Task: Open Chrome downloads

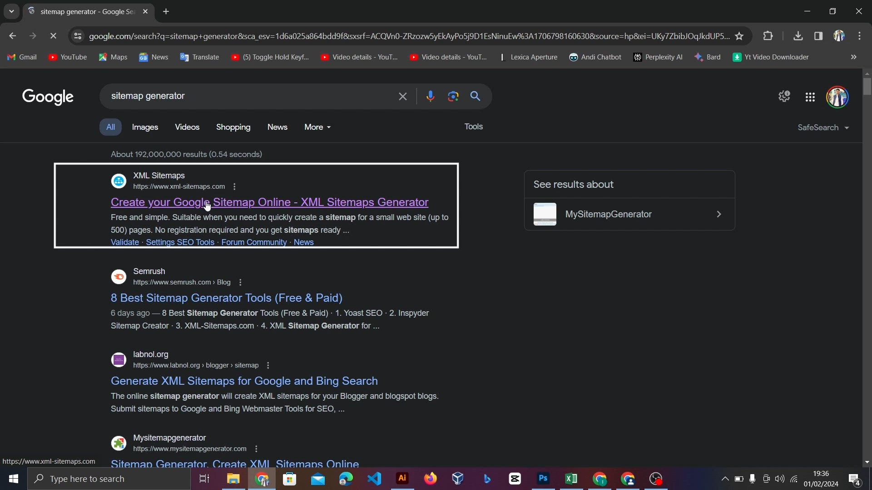Action: [x=798, y=36]
